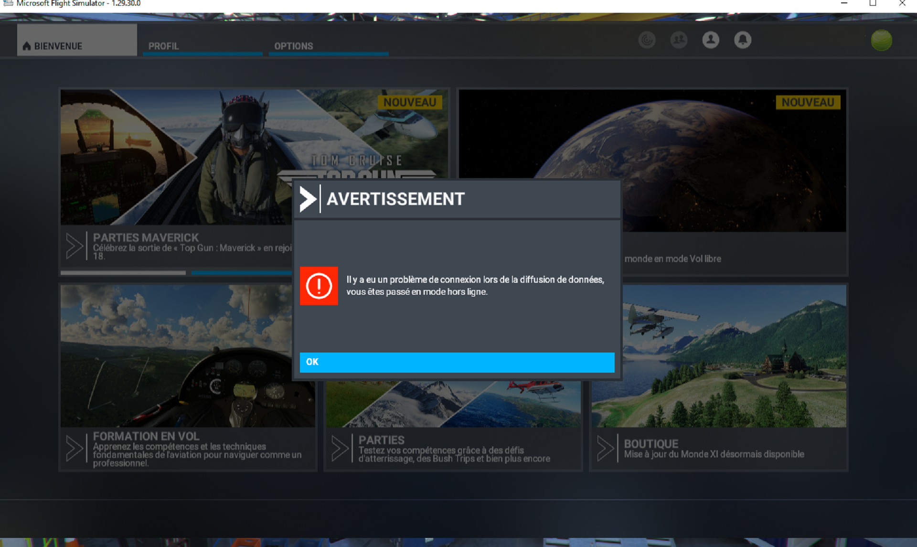The image size is (917, 547).
Task: Click the white carousel progress bar segment
Action: pyautogui.click(x=123, y=273)
